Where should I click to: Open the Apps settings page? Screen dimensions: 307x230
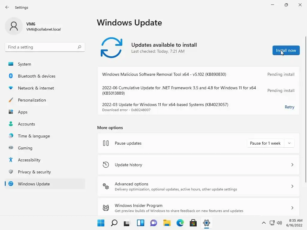coord(45,112)
